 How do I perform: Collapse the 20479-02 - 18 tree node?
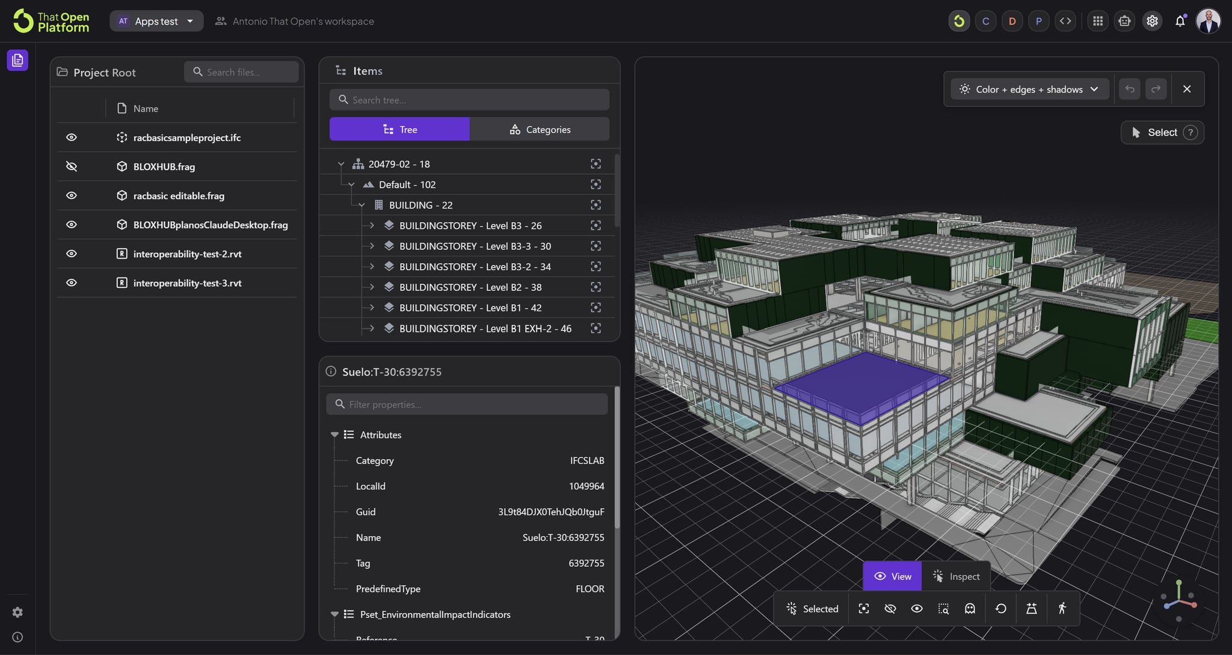341,164
